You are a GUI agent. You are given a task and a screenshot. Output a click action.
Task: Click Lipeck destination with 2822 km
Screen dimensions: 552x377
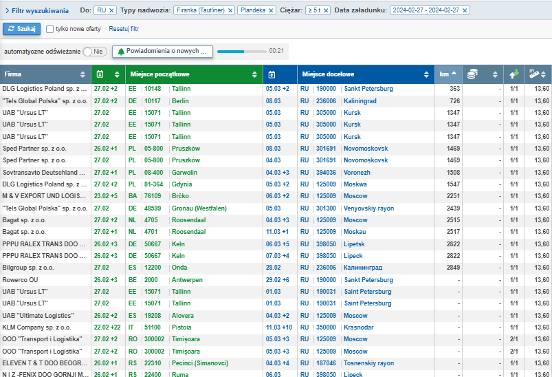point(353,256)
